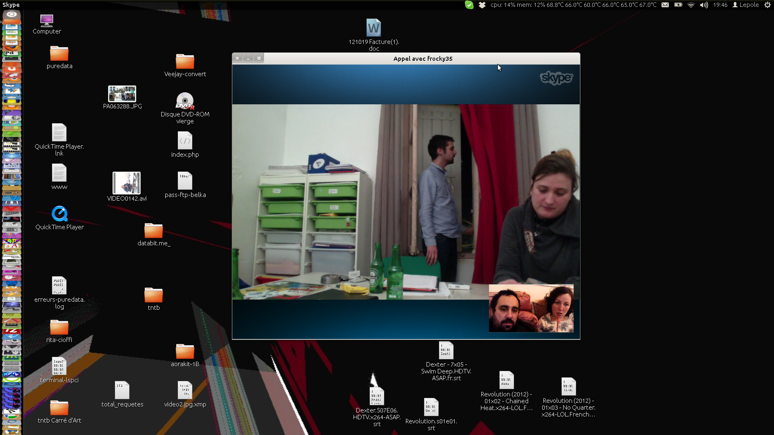Screen dimensions: 774x435
Task: Select the QuickTime Player desktop icon
Action: point(59,214)
